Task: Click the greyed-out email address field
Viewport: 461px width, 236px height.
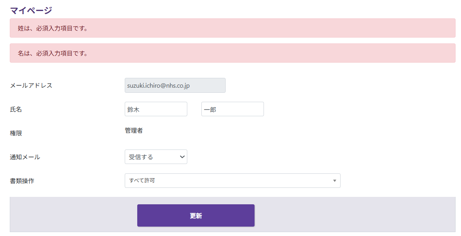Action: tap(175, 85)
